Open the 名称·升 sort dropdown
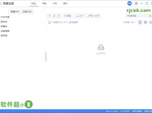This screenshot has height=113, width=152. tap(129, 22)
